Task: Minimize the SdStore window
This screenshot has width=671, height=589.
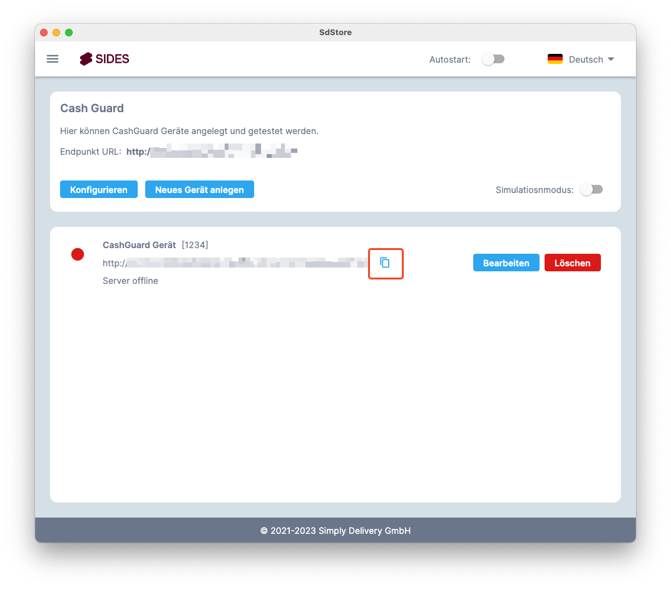Action: click(x=56, y=33)
